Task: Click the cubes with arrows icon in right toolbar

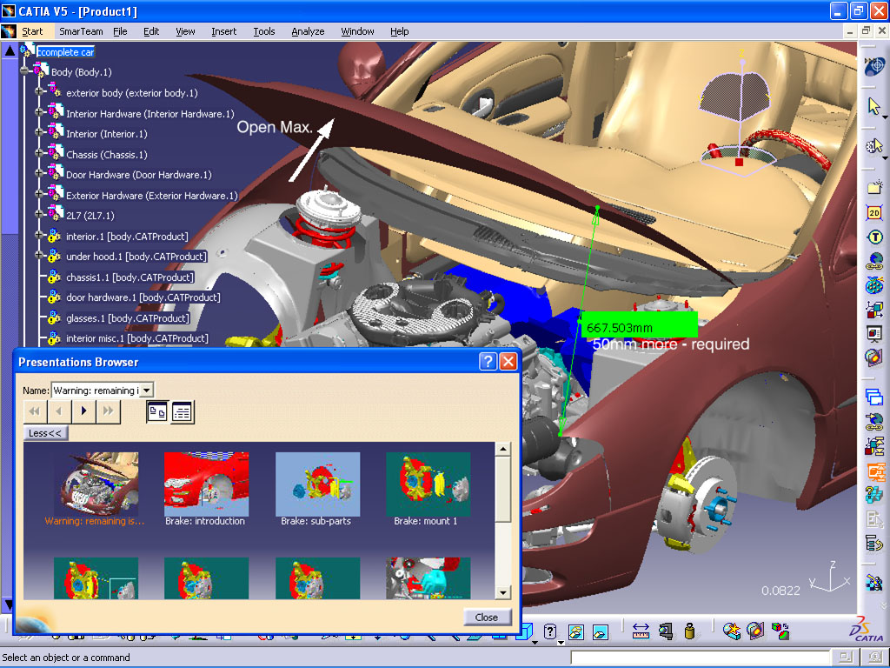Action: pos(874,309)
